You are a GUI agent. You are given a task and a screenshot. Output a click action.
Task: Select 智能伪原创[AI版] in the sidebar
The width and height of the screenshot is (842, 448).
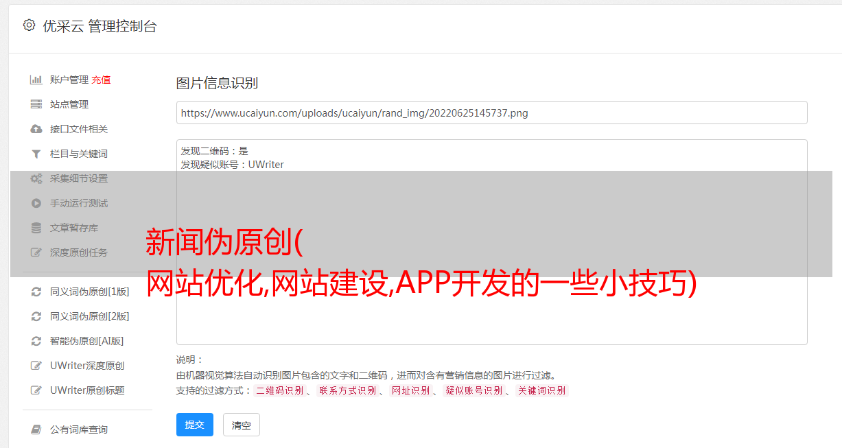click(x=87, y=341)
